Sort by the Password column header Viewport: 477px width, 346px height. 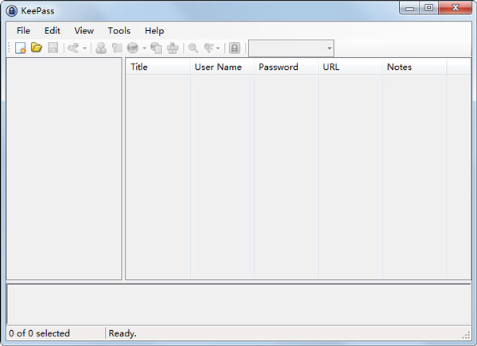click(286, 67)
